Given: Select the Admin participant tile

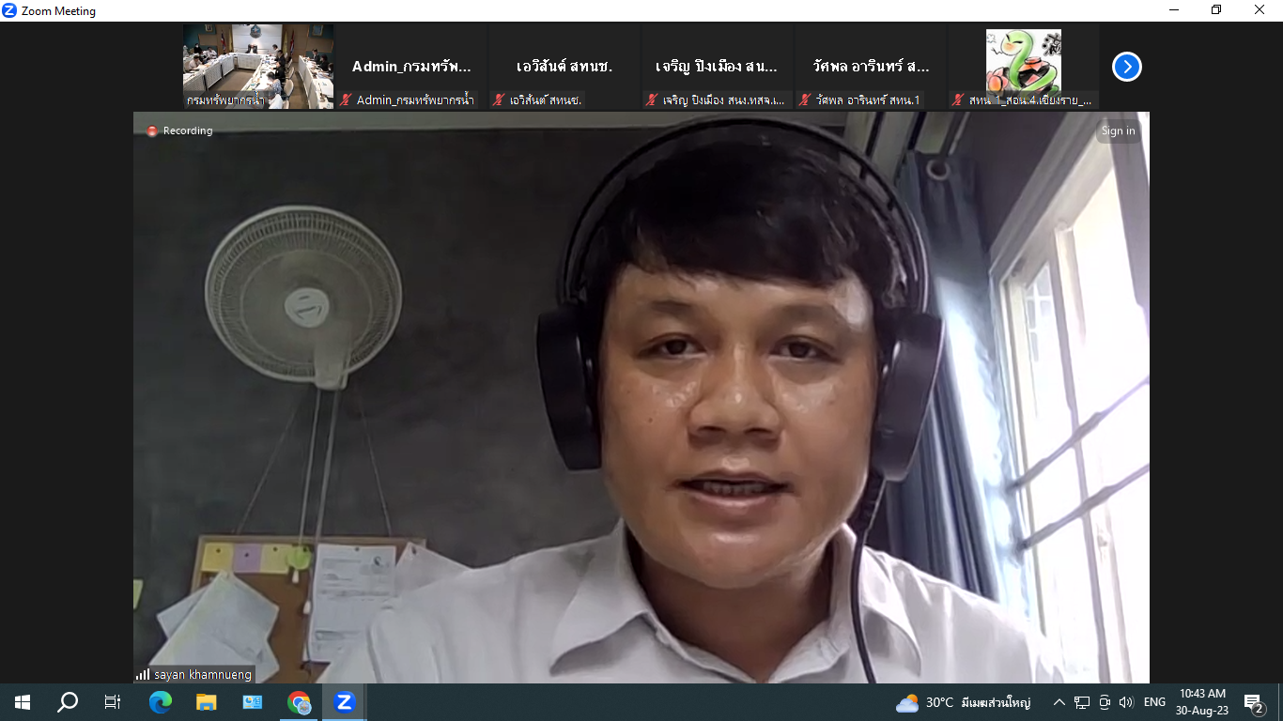Looking at the screenshot, I should coord(410,67).
